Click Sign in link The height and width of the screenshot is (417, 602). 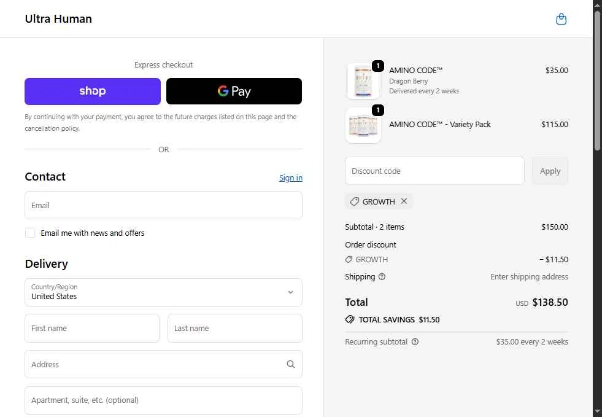point(291,177)
